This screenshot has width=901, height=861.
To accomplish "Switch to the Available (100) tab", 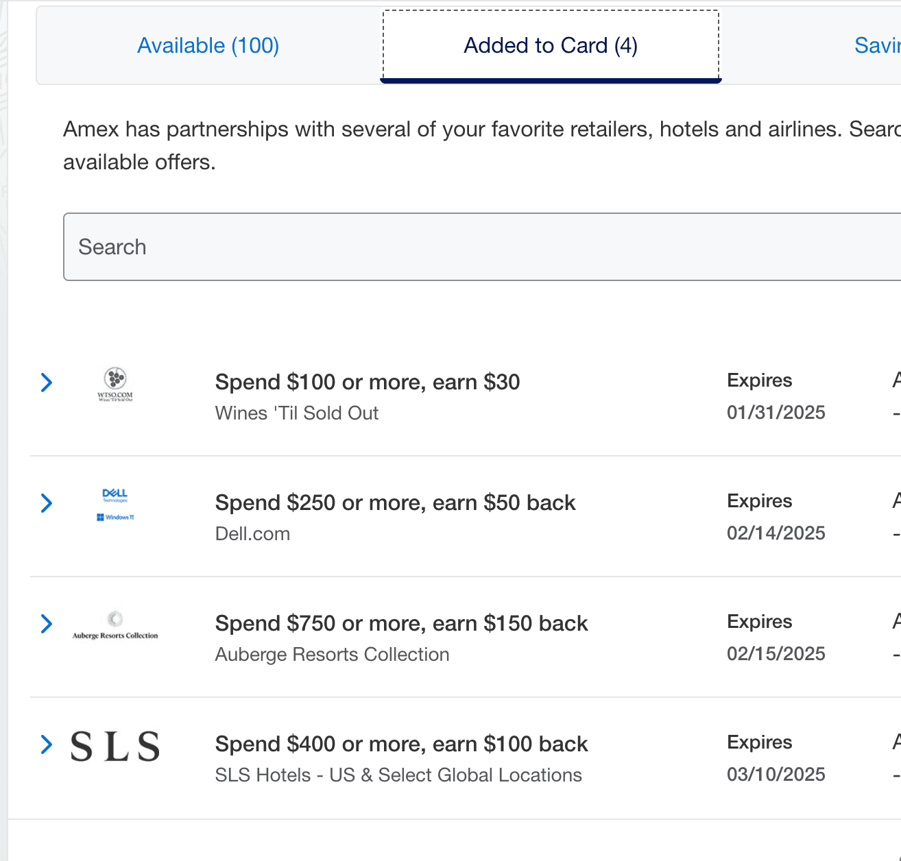I will 208,46.
